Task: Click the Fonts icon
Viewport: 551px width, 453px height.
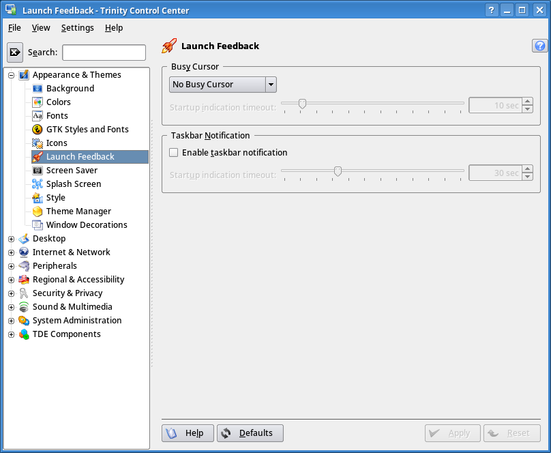Action: point(37,115)
